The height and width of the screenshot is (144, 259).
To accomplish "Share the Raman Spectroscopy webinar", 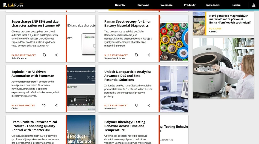I will click(x=149, y=55).
